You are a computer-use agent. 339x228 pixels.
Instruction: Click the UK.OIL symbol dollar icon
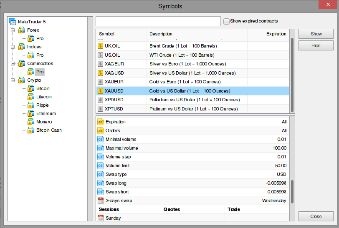pos(100,46)
